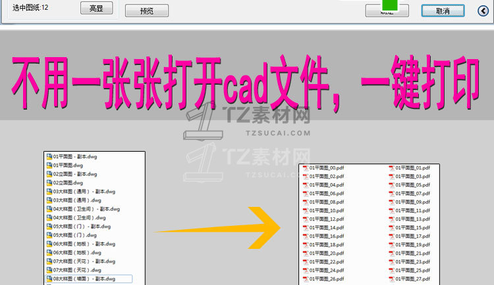Open 01平面图_03.pdf
494x285 pixels.
(409, 177)
